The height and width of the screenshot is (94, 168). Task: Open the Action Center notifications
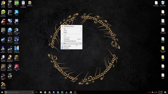coord(165,92)
